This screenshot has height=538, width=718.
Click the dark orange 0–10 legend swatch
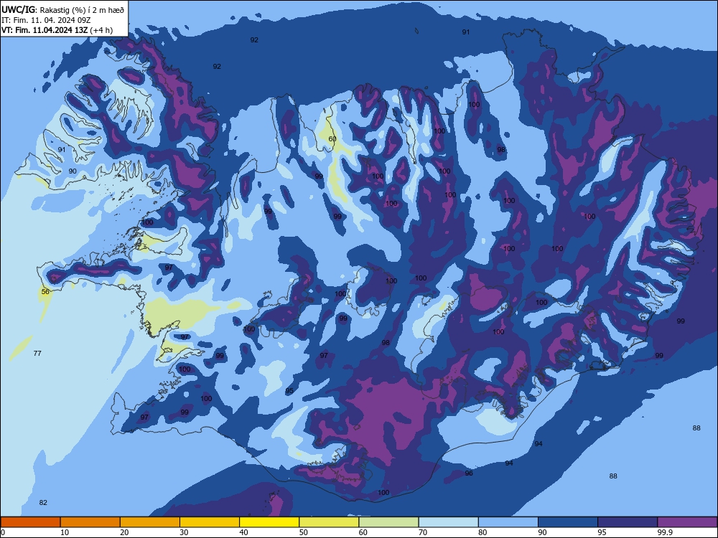(x=30, y=522)
